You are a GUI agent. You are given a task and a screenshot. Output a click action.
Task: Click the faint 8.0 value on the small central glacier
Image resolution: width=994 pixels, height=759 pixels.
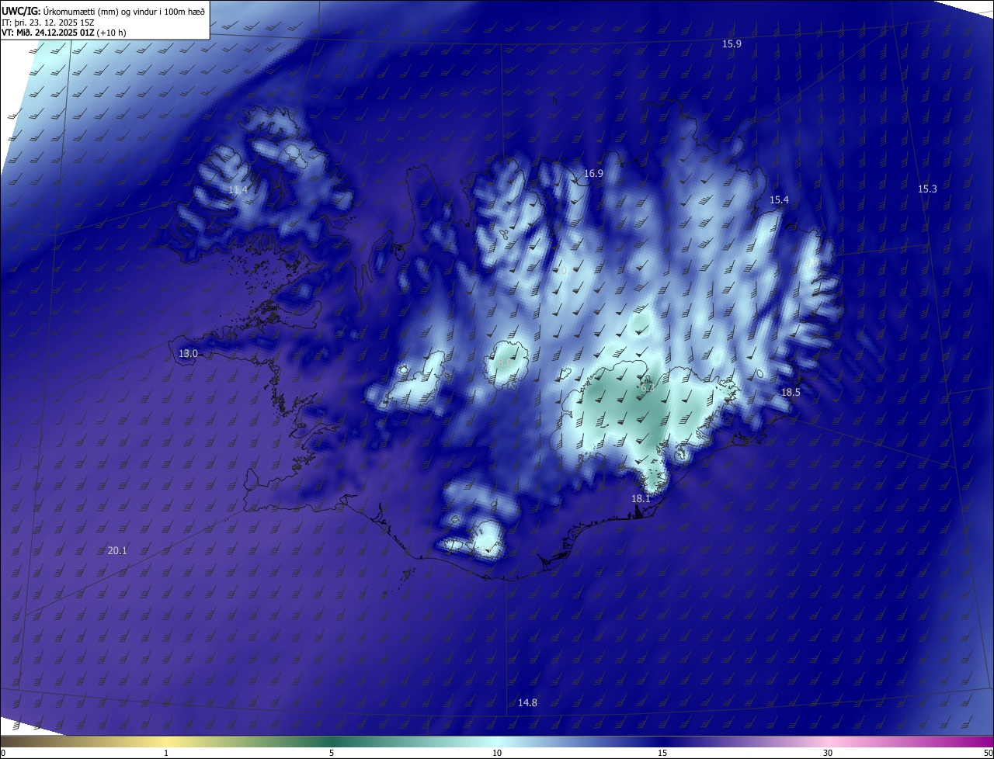[504, 362]
